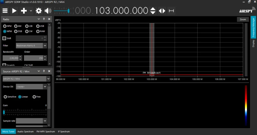Click the Order value field
This screenshot has width=257, height=135.
[33, 58]
